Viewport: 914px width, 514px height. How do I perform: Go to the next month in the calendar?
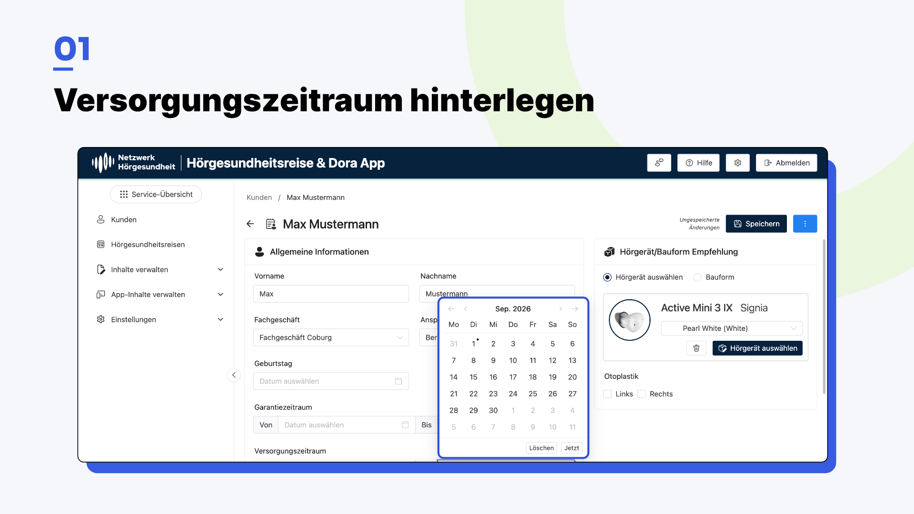[560, 309]
